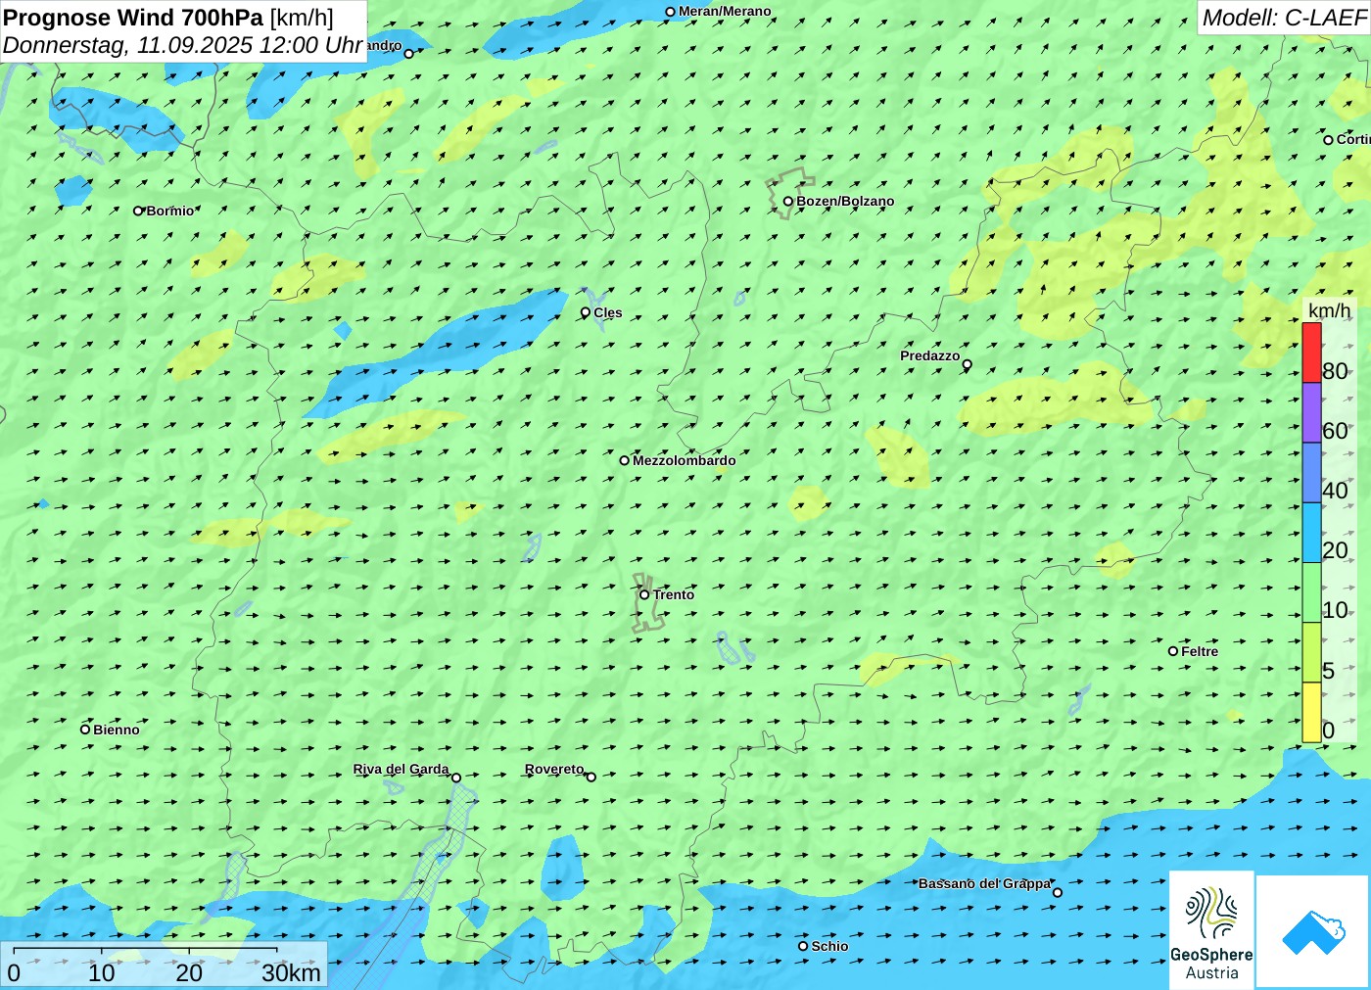Select the Meran/Merano marker at top
Screen dimensions: 1371x990
(671, 12)
